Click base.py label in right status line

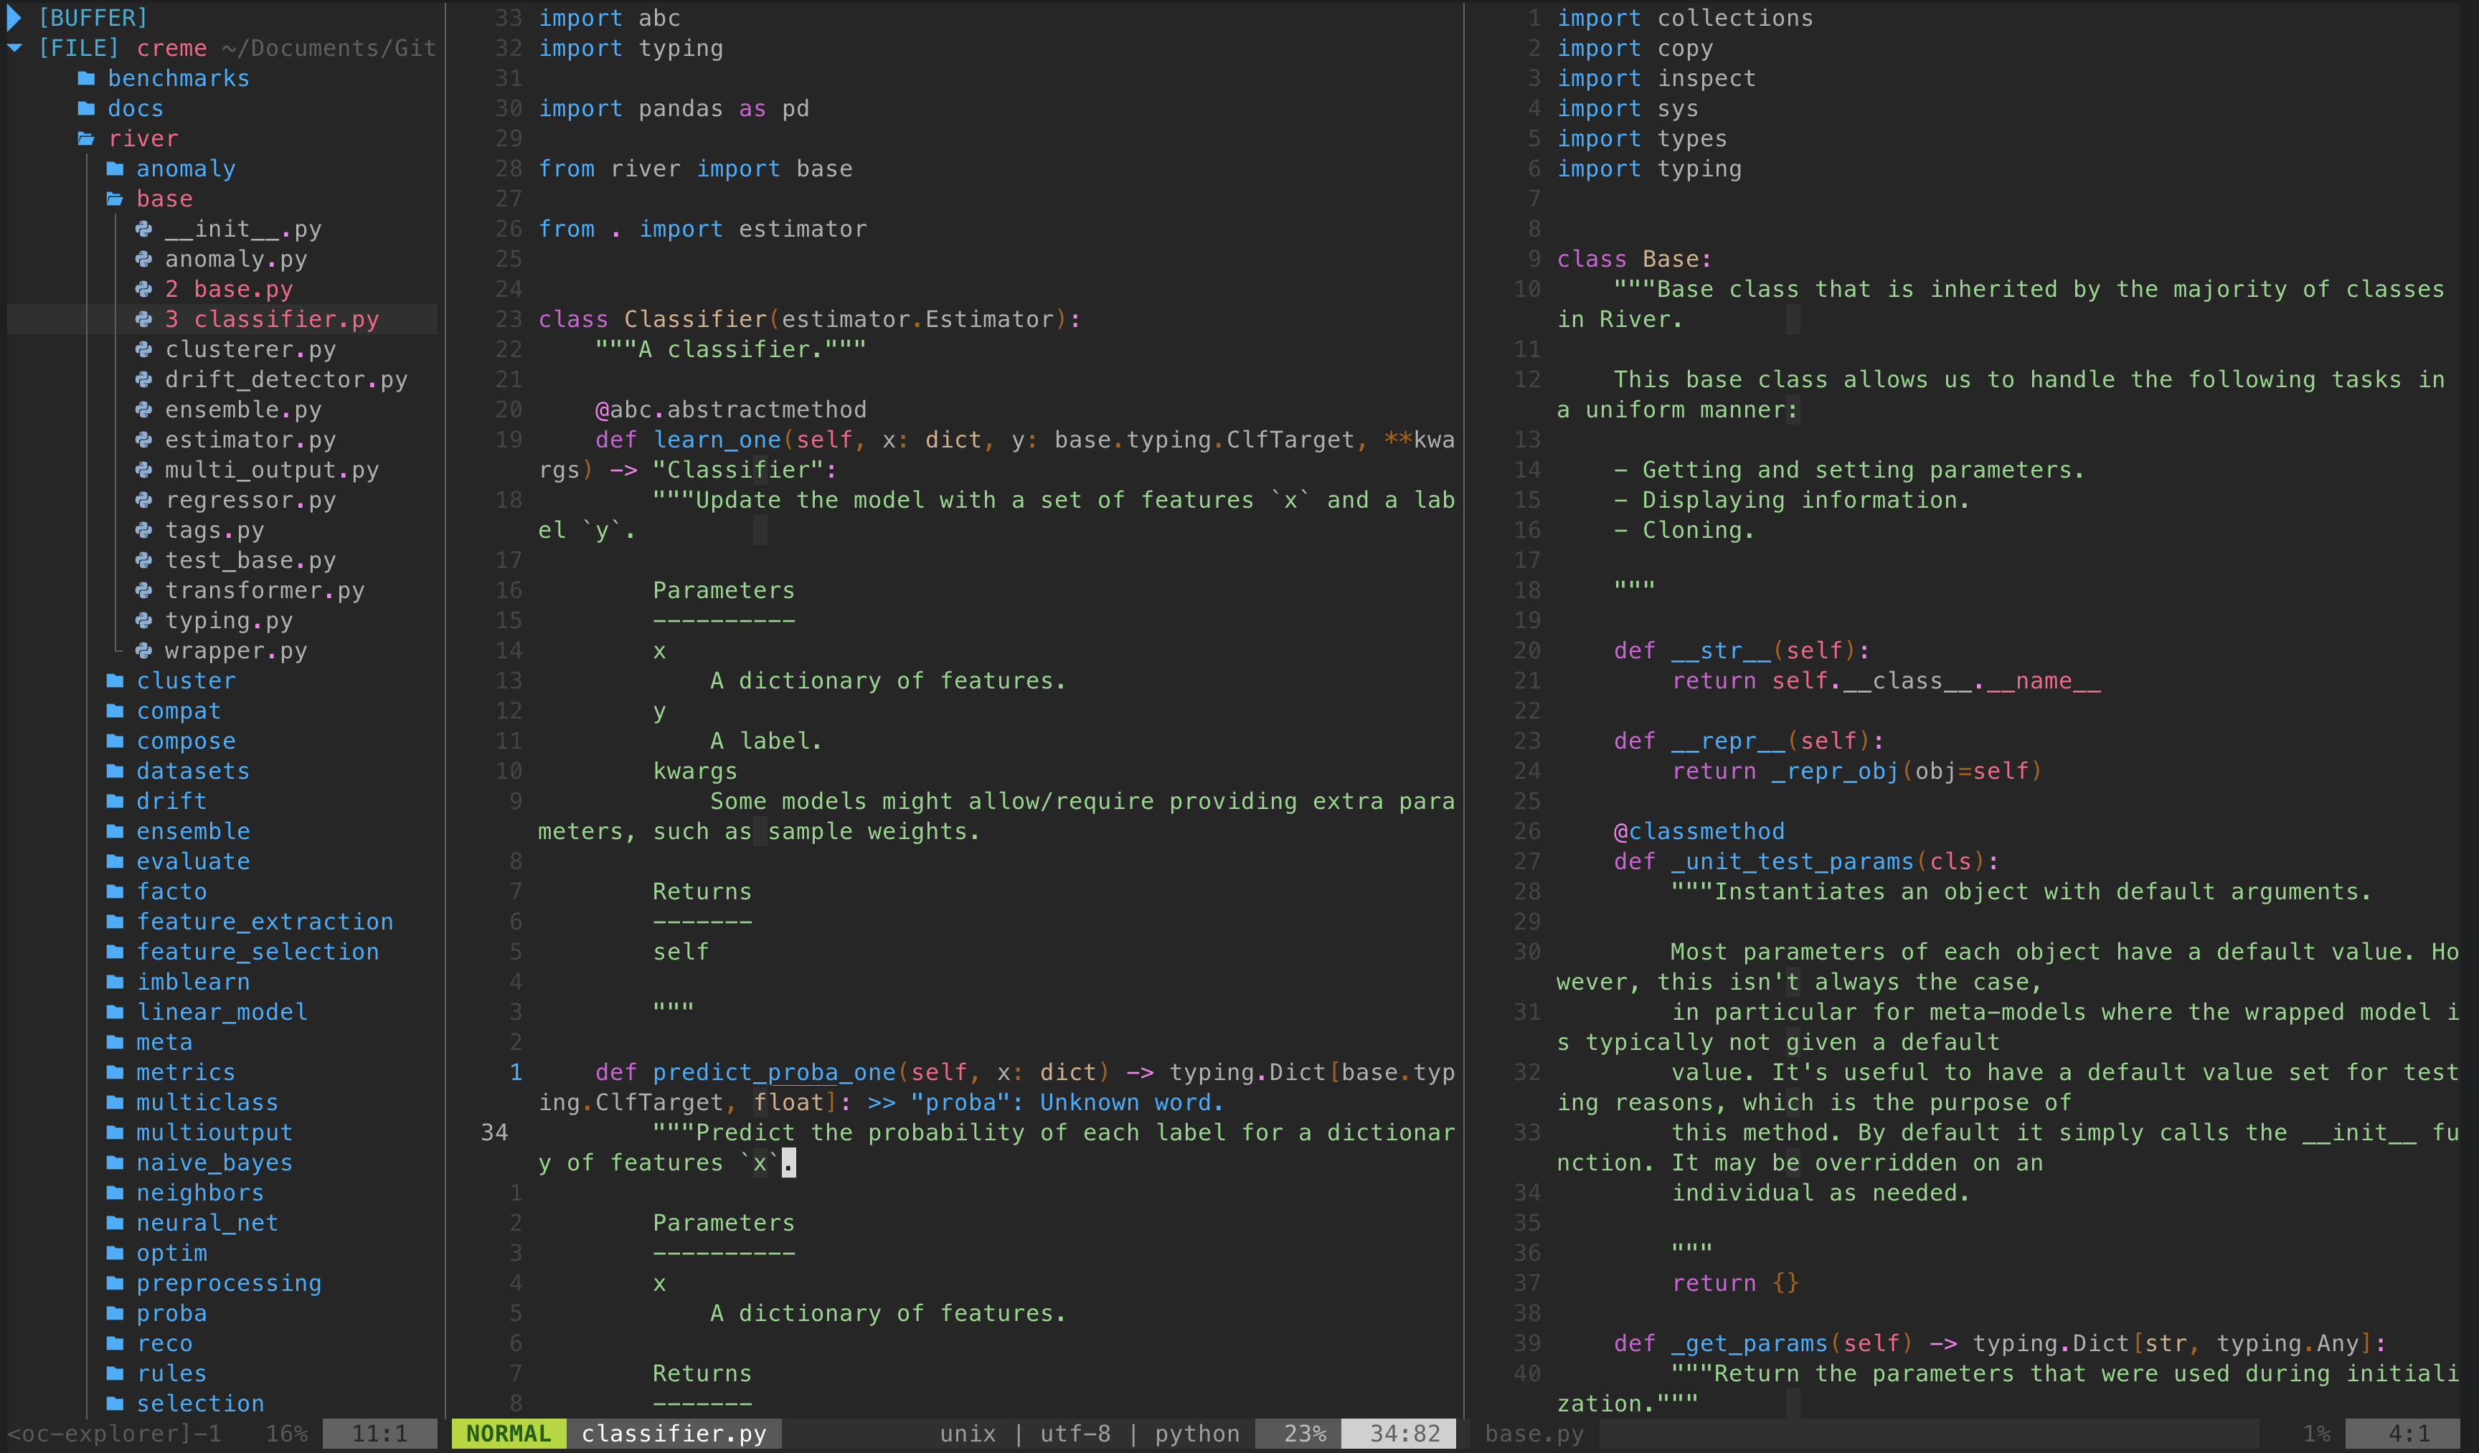click(1534, 1434)
